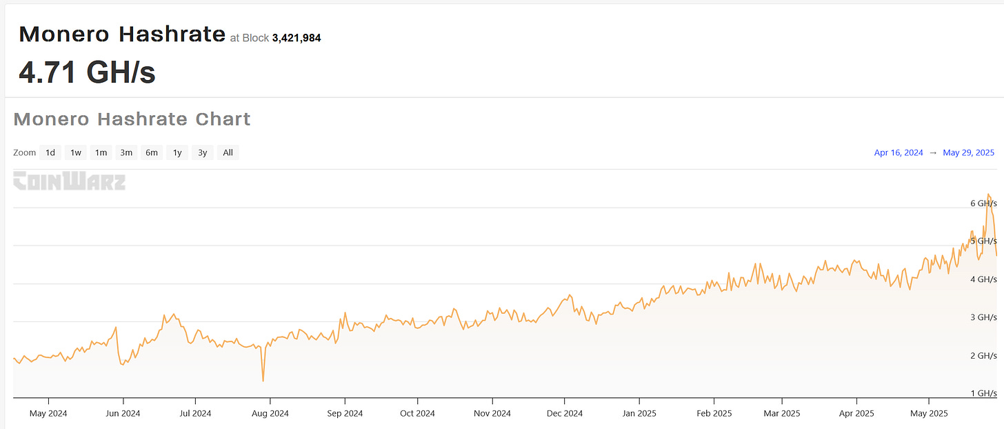The height and width of the screenshot is (429, 1004).
Task: Click the Aug 2024 axis label
Action: 270,414
